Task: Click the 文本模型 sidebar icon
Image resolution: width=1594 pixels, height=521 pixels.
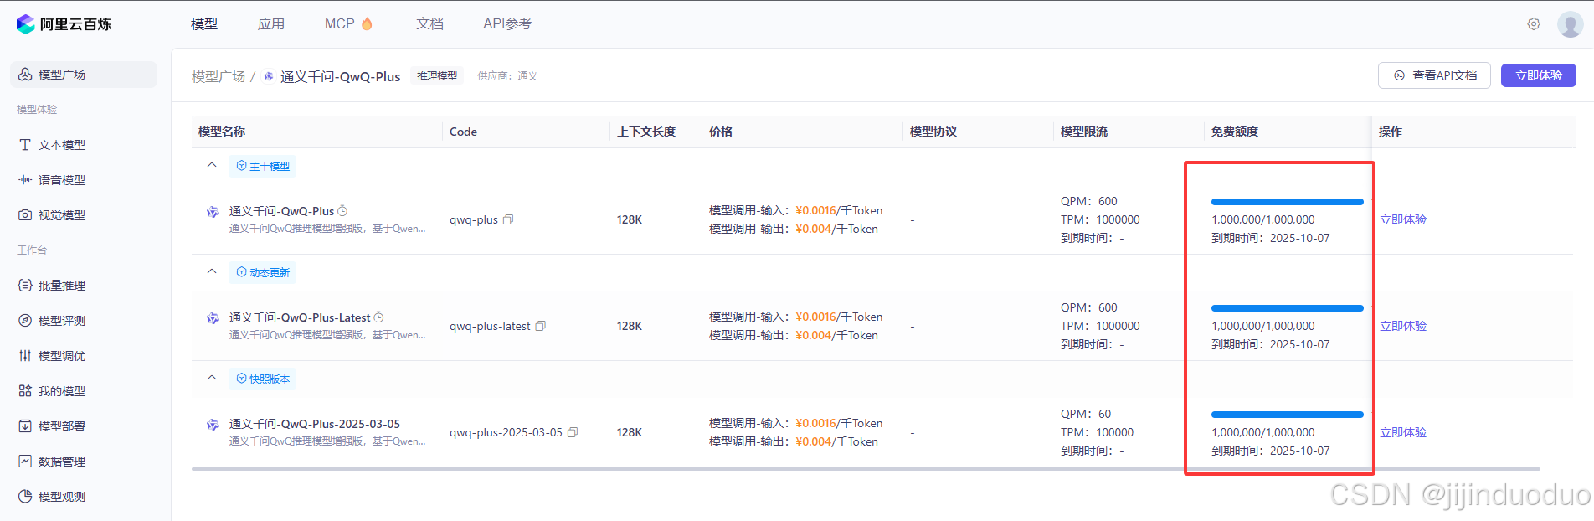Action: click(x=25, y=145)
